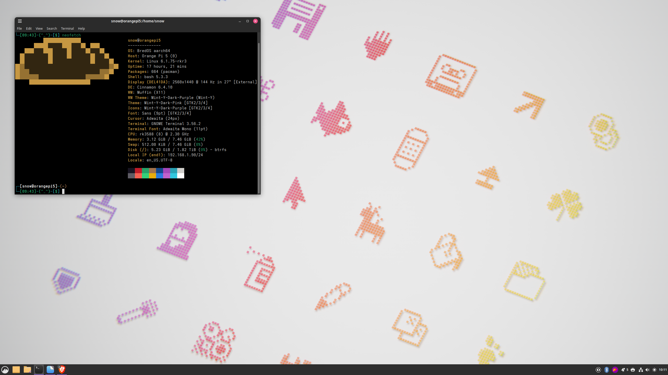Click the terminal icon in the taskbar
Screen dimensions: 668x375
[39, 369]
